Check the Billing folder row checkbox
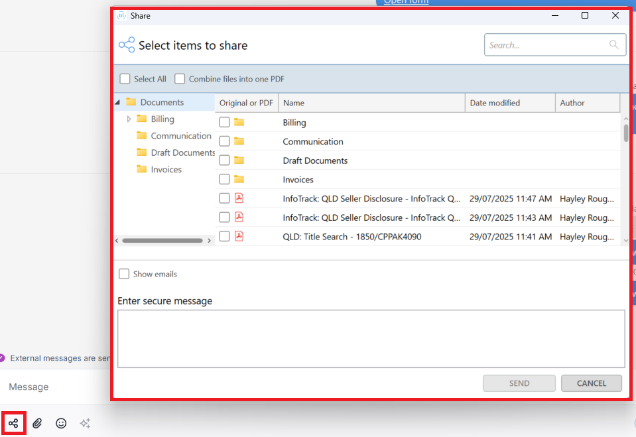The width and height of the screenshot is (636, 437). click(224, 122)
